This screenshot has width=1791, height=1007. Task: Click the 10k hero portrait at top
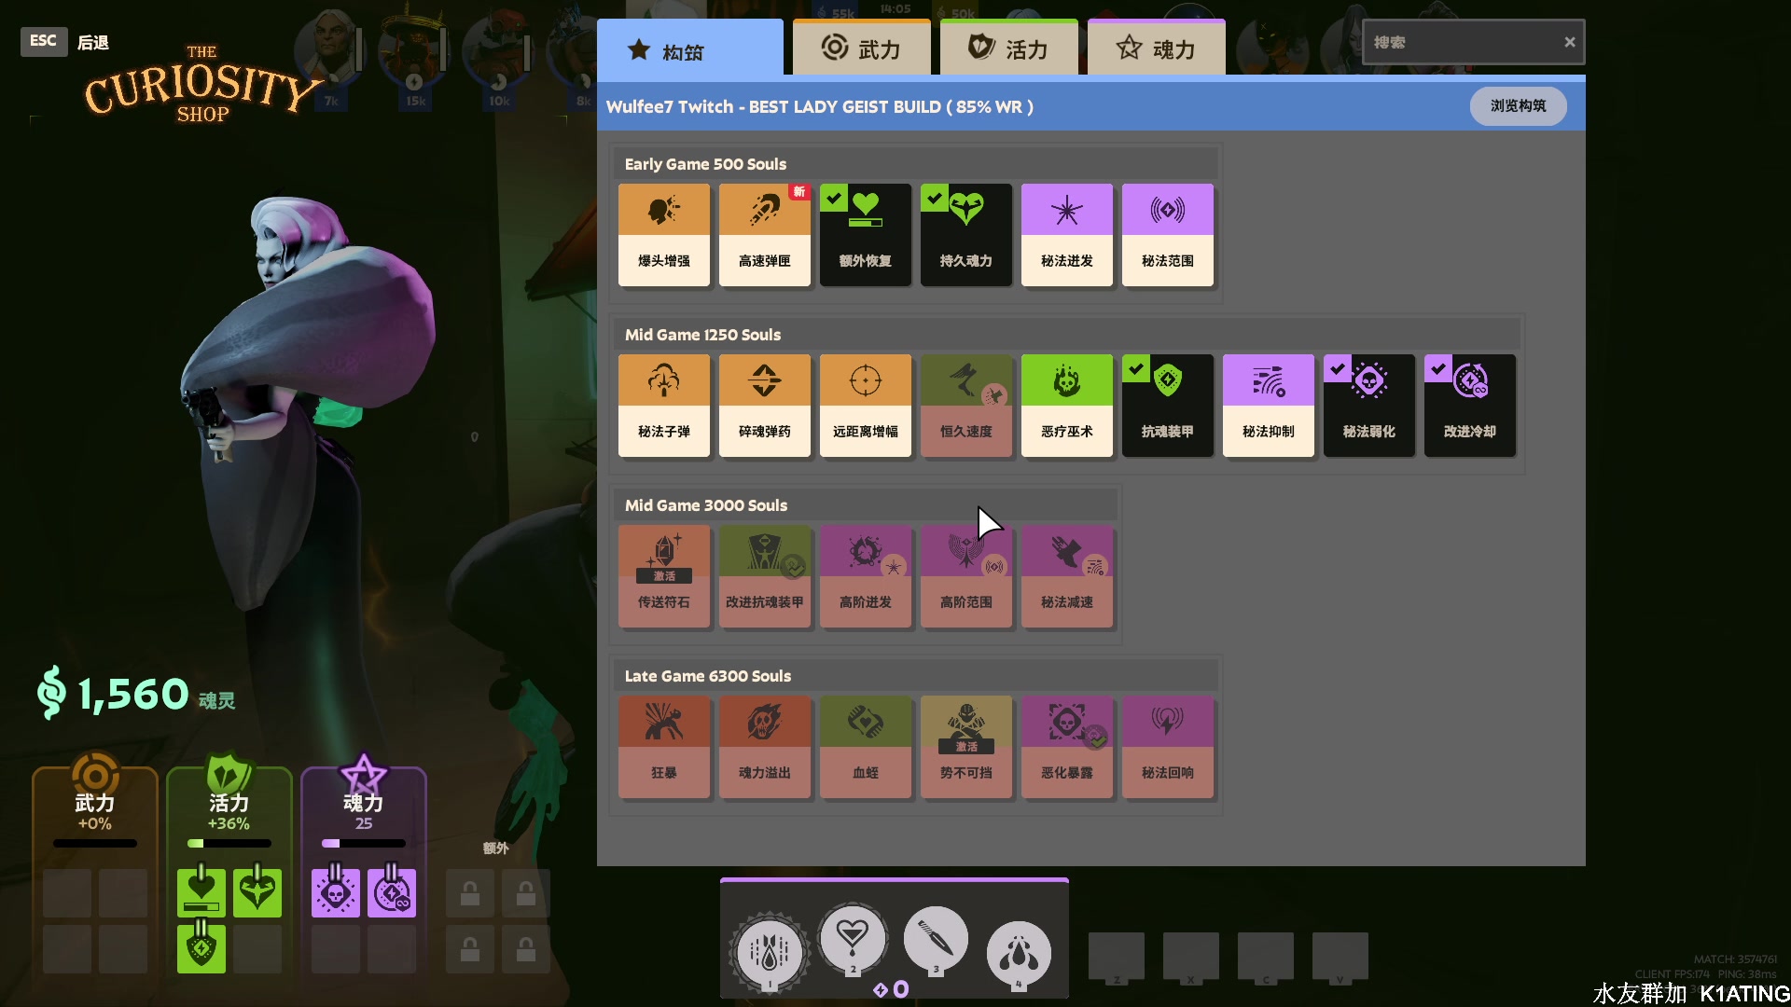tap(498, 59)
